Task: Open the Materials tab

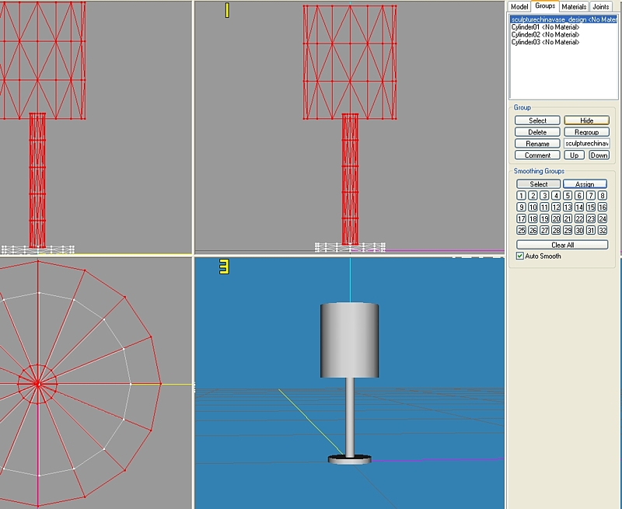Action: tap(574, 6)
